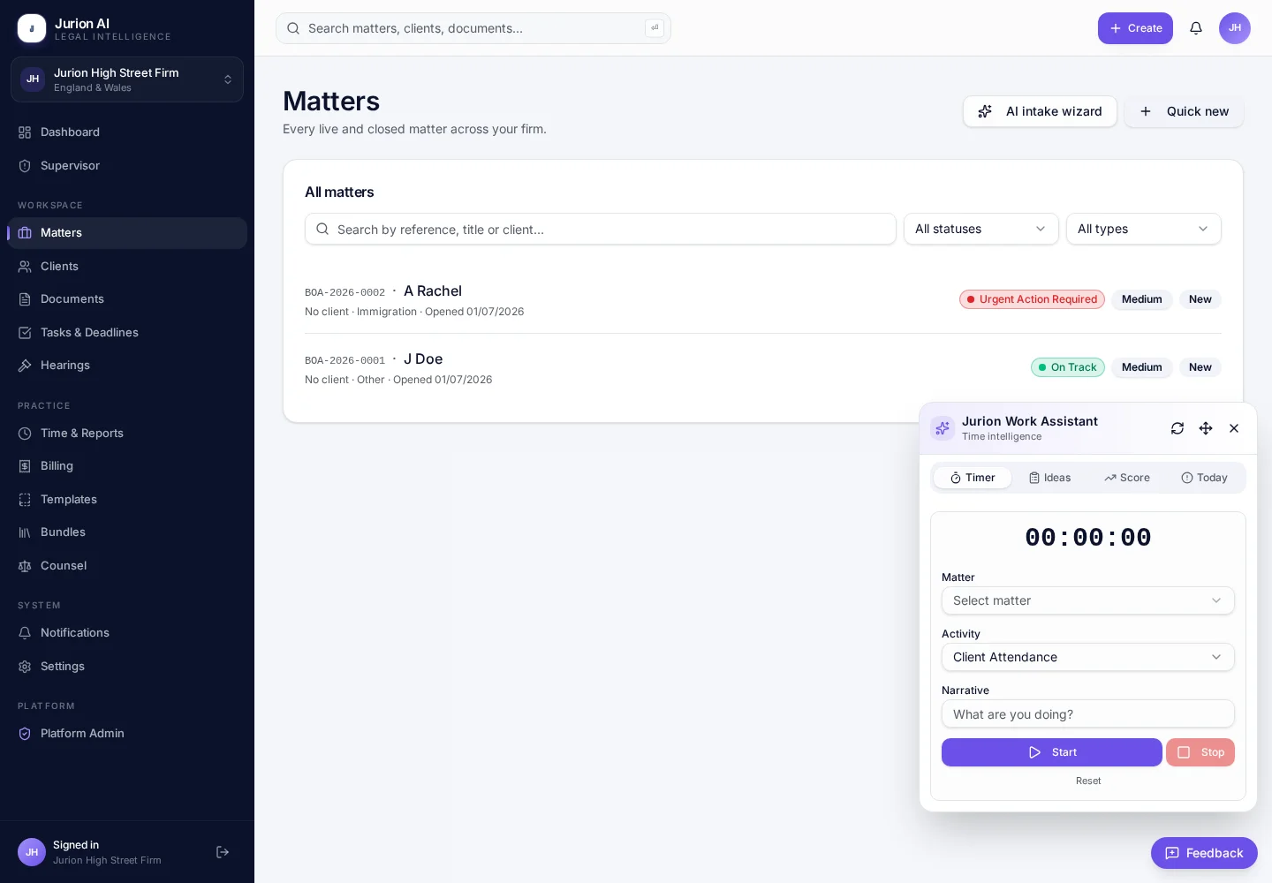The width and height of the screenshot is (1272, 883).
Task: Click the search by reference field
Action: [x=601, y=229]
